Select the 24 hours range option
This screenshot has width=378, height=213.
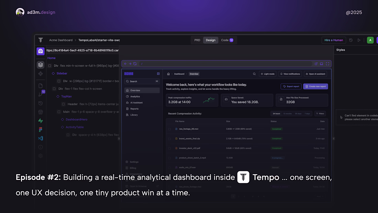tap(276, 114)
